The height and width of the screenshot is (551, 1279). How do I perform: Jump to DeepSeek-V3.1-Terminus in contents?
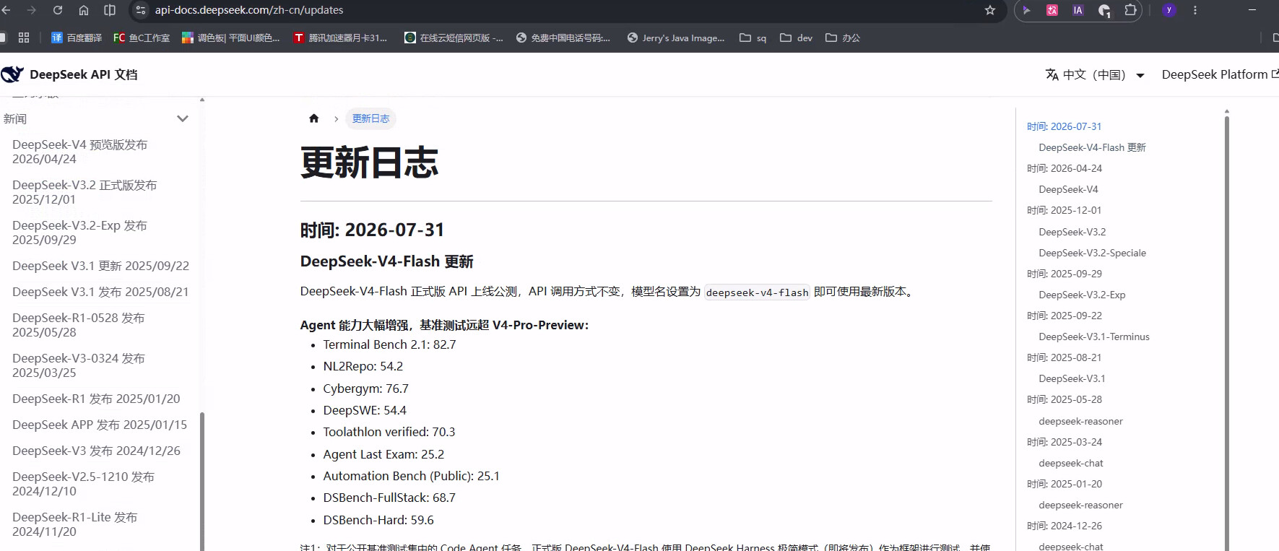[x=1093, y=337]
